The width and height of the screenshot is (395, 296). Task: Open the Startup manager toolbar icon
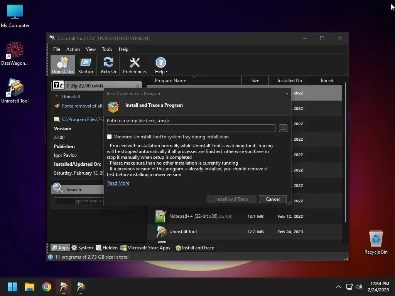coord(85,65)
